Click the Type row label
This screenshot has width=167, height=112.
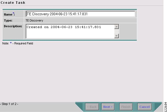coord(8,20)
